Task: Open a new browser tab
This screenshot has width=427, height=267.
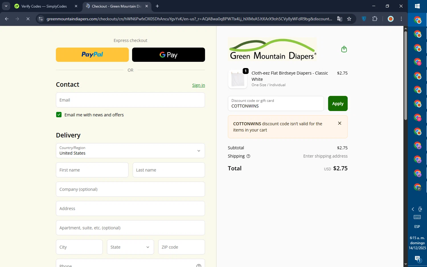Action: [x=157, y=6]
